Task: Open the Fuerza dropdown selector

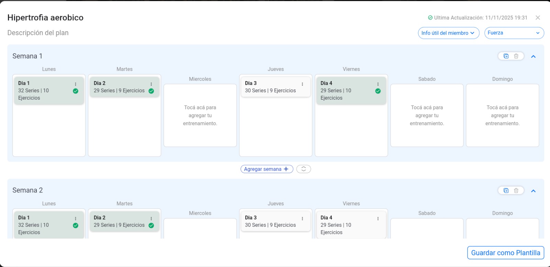Action: (514, 33)
